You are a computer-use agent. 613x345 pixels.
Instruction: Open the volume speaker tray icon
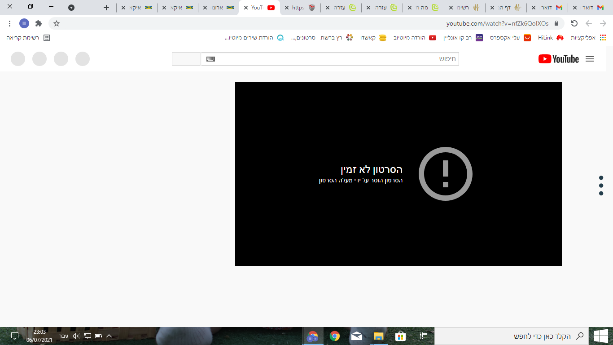tap(76, 336)
